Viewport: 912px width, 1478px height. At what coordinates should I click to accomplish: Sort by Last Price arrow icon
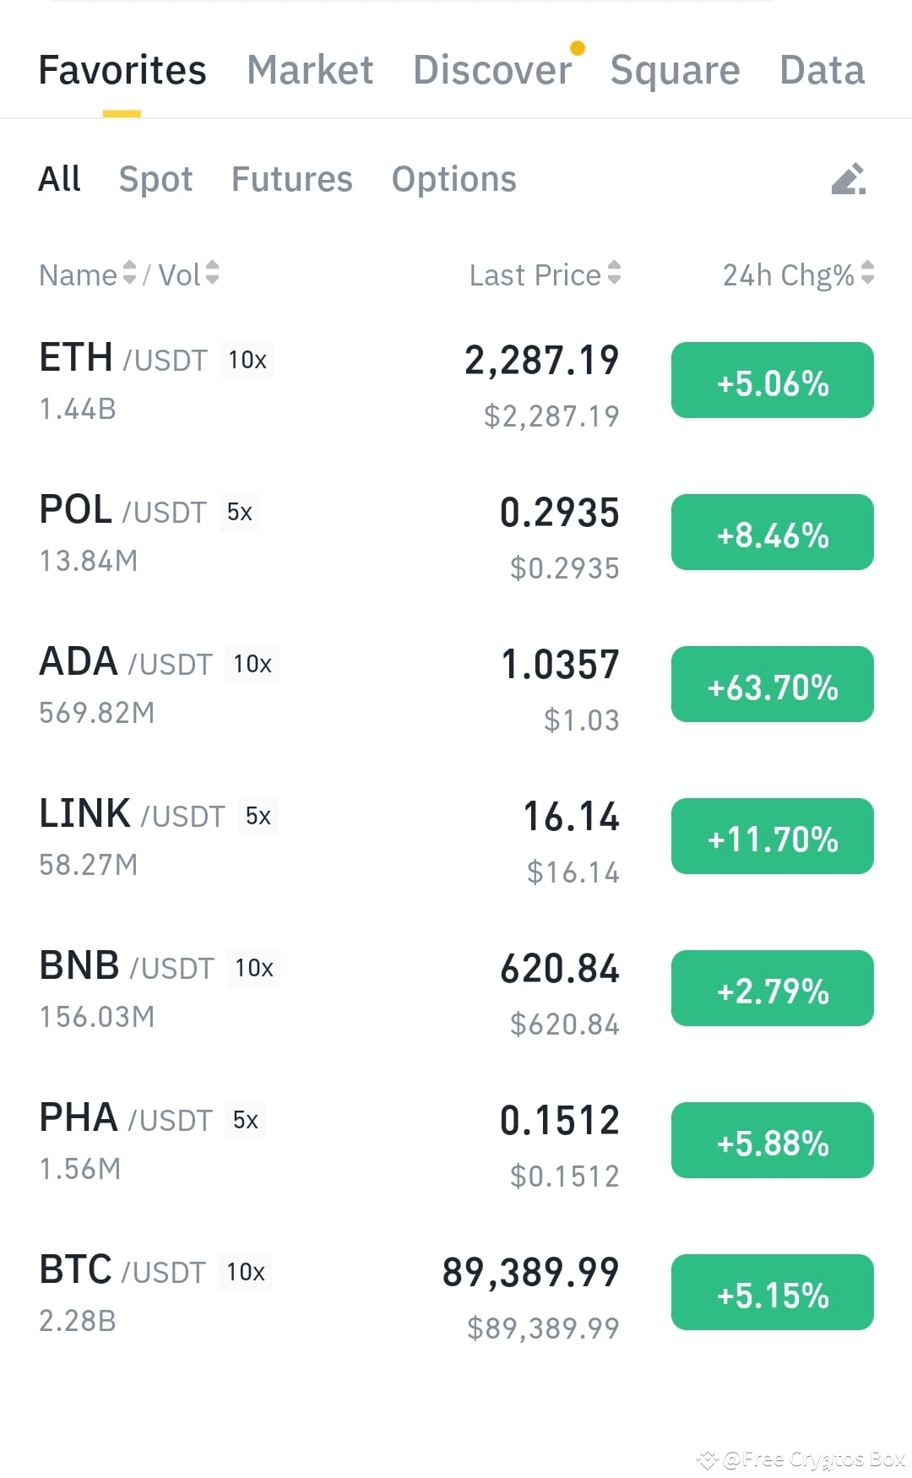click(x=614, y=273)
